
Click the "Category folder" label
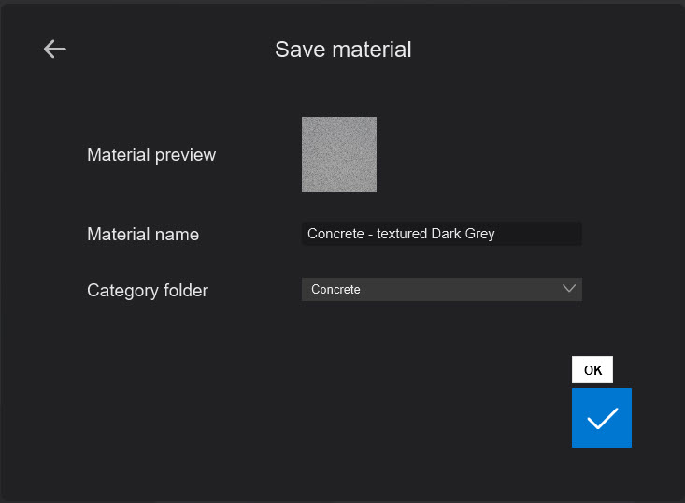click(x=148, y=291)
